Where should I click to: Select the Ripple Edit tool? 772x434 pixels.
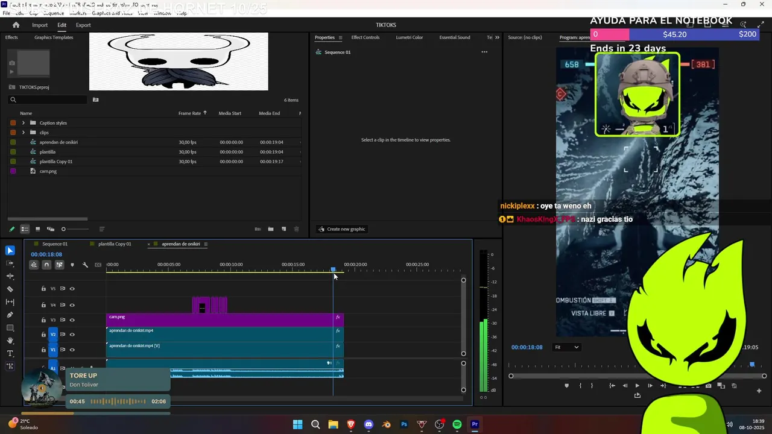(x=10, y=276)
